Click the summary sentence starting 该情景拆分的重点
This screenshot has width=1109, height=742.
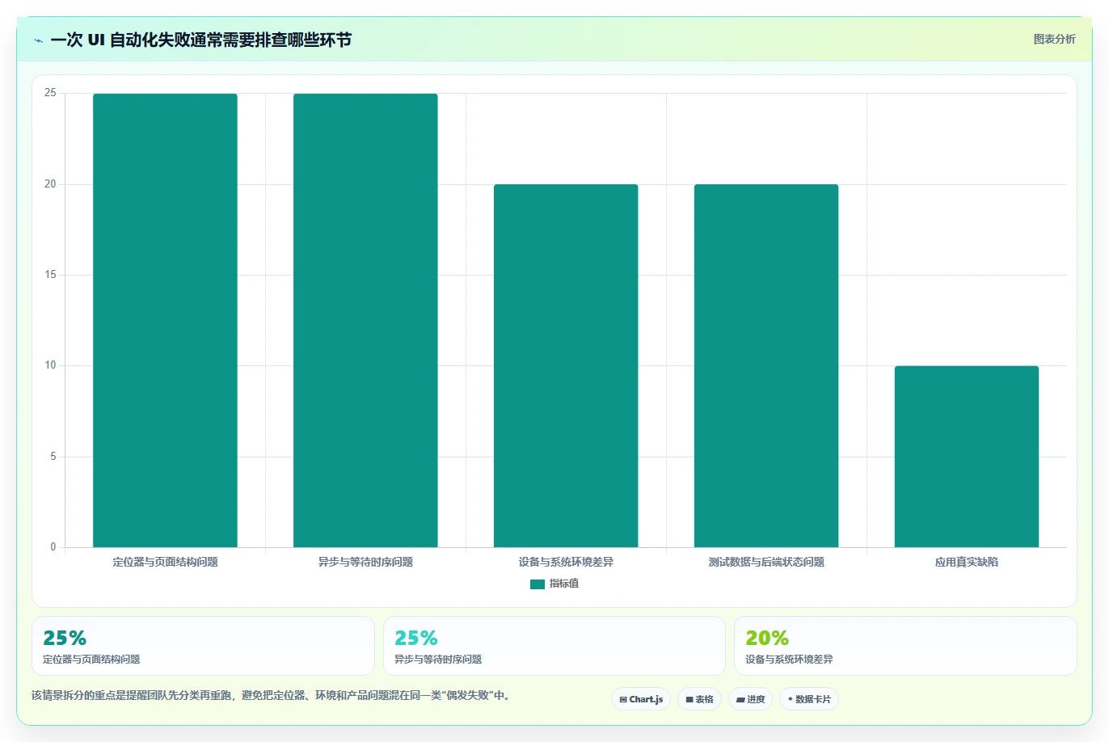(x=272, y=695)
